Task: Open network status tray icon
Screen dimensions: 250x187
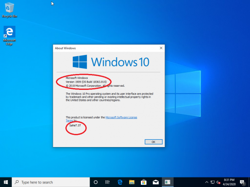Action: click(x=213, y=182)
